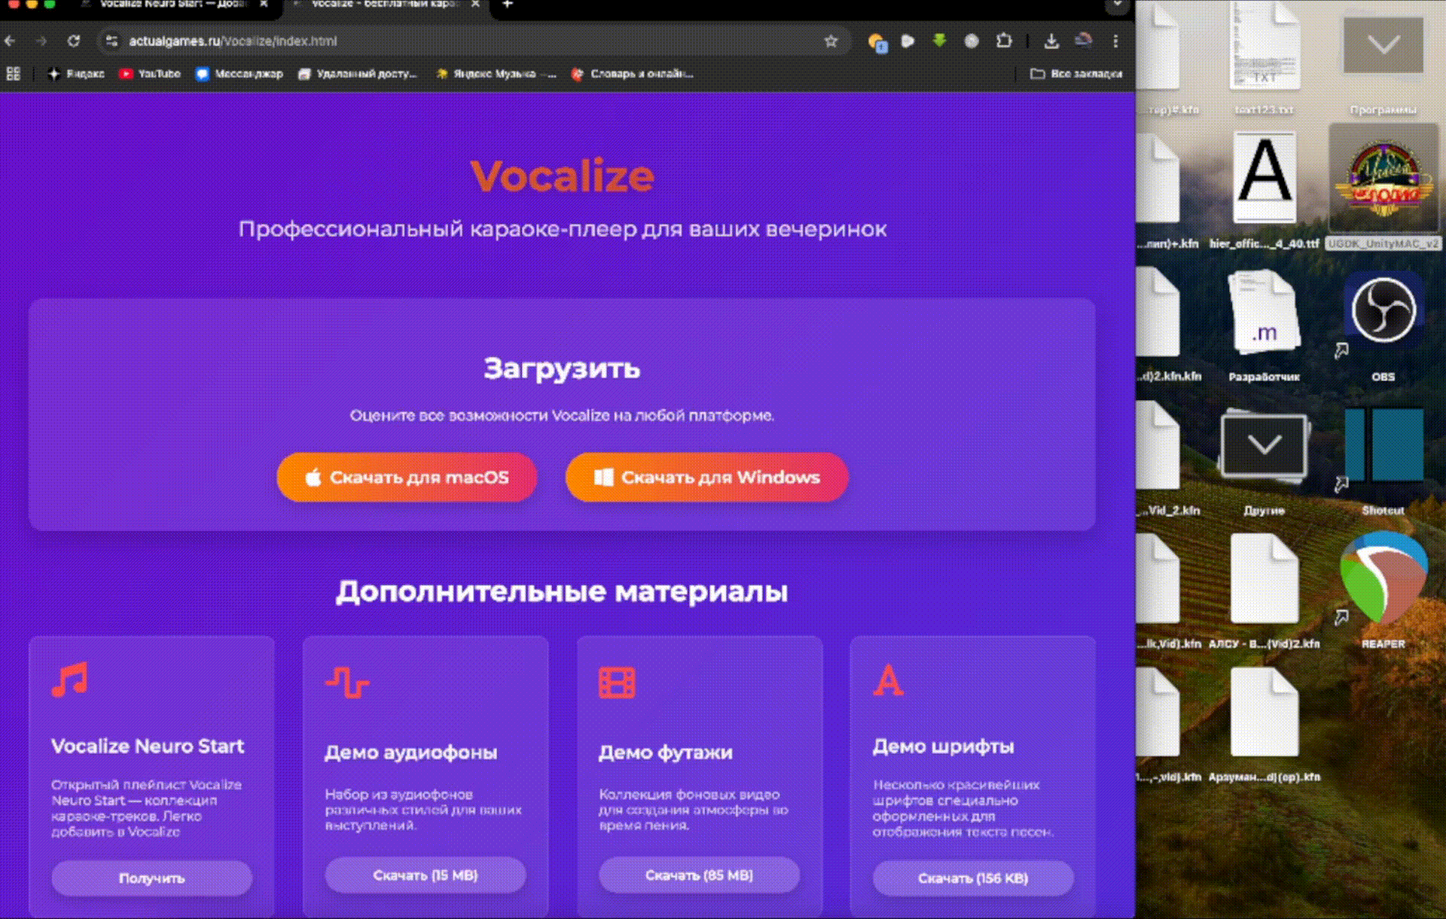The height and width of the screenshot is (919, 1446).
Task: Open Chrome's Downloads toolbar icon
Action: (1050, 42)
